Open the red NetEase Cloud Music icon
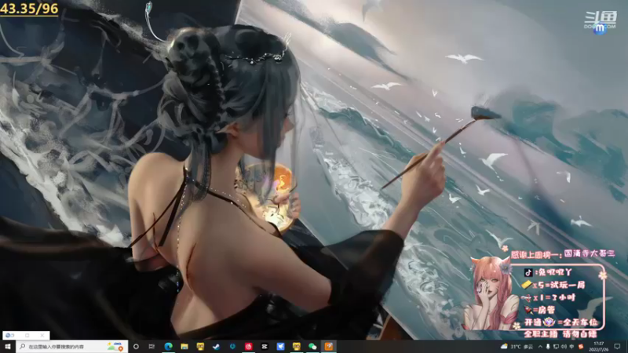This screenshot has width=628, height=353. coord(248,347)
